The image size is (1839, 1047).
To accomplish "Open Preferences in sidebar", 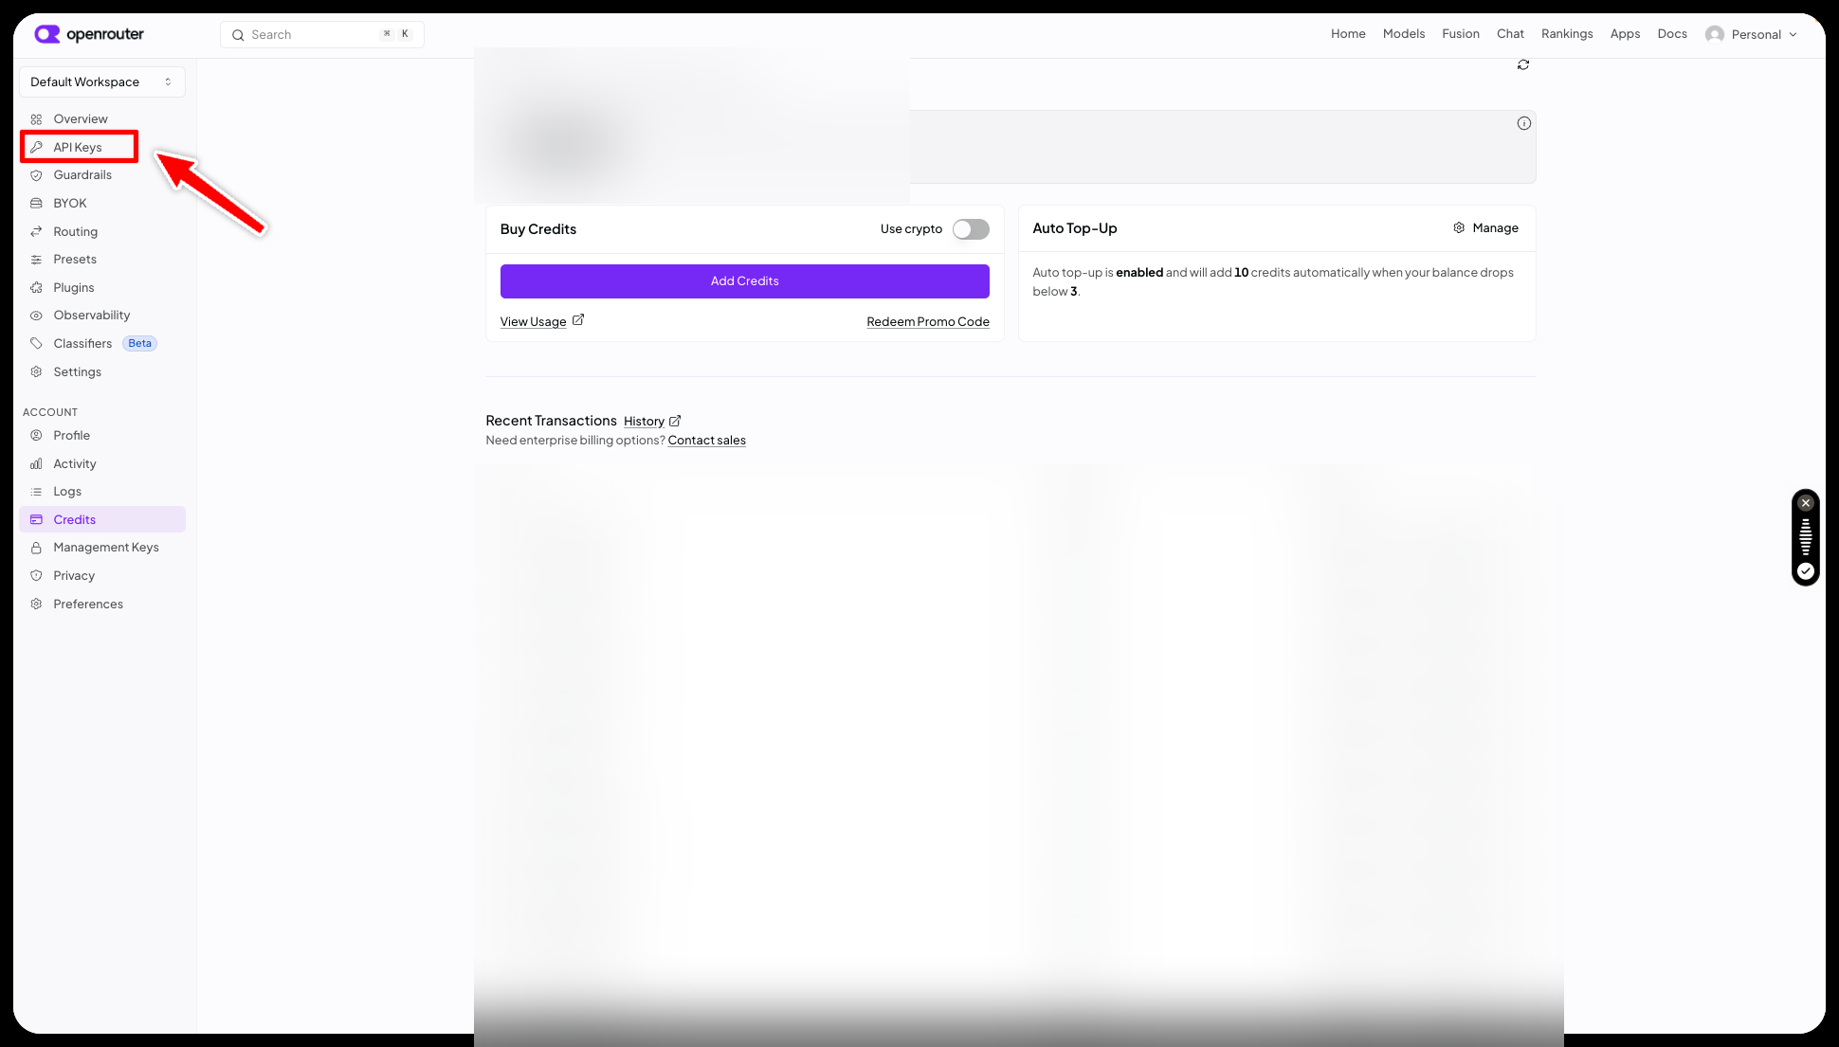I will (x=102, y=605).
